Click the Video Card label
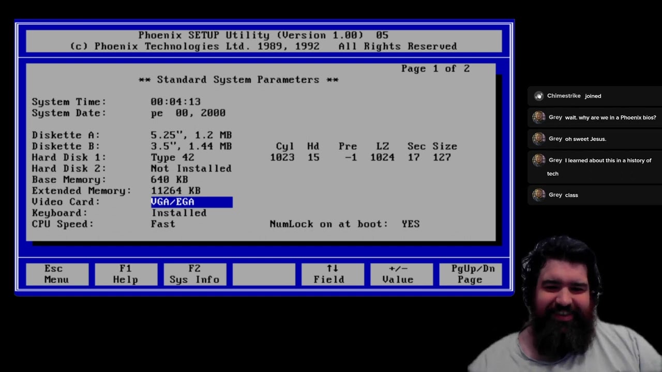The width and height of the screenshot is (662, 372). [x=66, y=202]
